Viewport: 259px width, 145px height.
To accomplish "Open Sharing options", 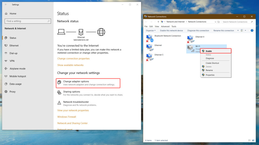I will click(90, 93).
